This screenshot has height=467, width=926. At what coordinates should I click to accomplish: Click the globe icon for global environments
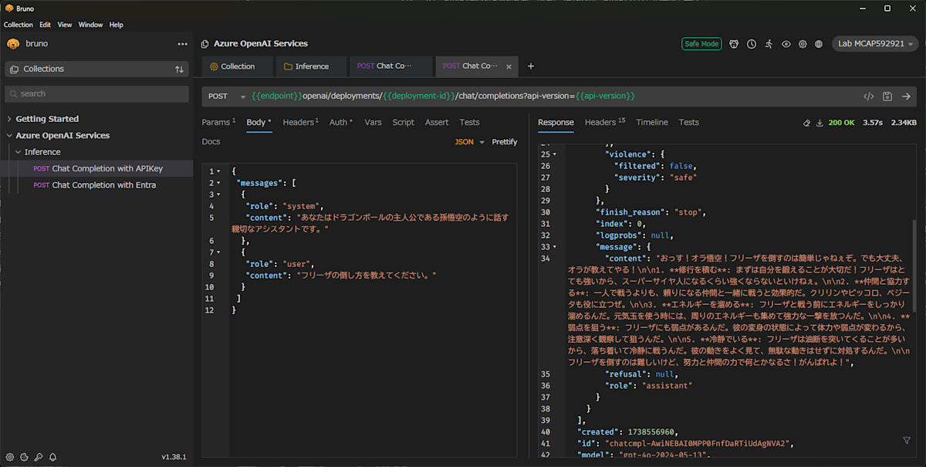click(819, 44)
